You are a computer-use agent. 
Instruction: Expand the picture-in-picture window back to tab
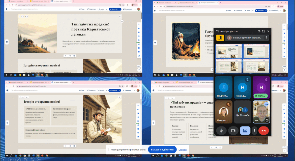coord(263,31)
